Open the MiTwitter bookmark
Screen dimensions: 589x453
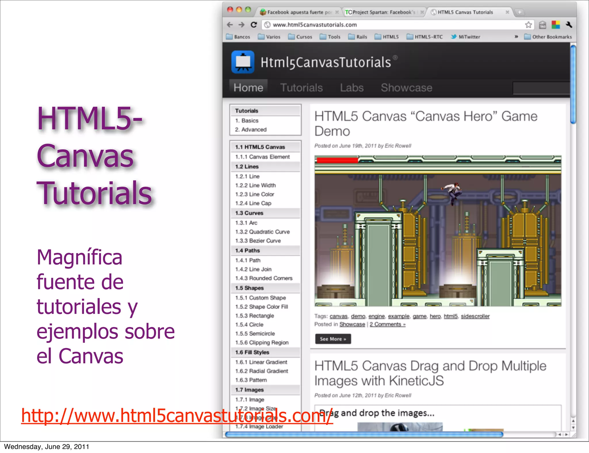[466, 37]
